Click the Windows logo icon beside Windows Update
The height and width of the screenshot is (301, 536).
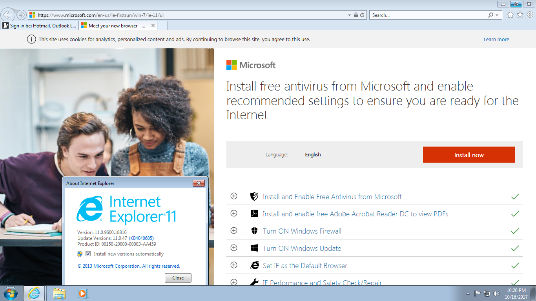pos(254,248)
